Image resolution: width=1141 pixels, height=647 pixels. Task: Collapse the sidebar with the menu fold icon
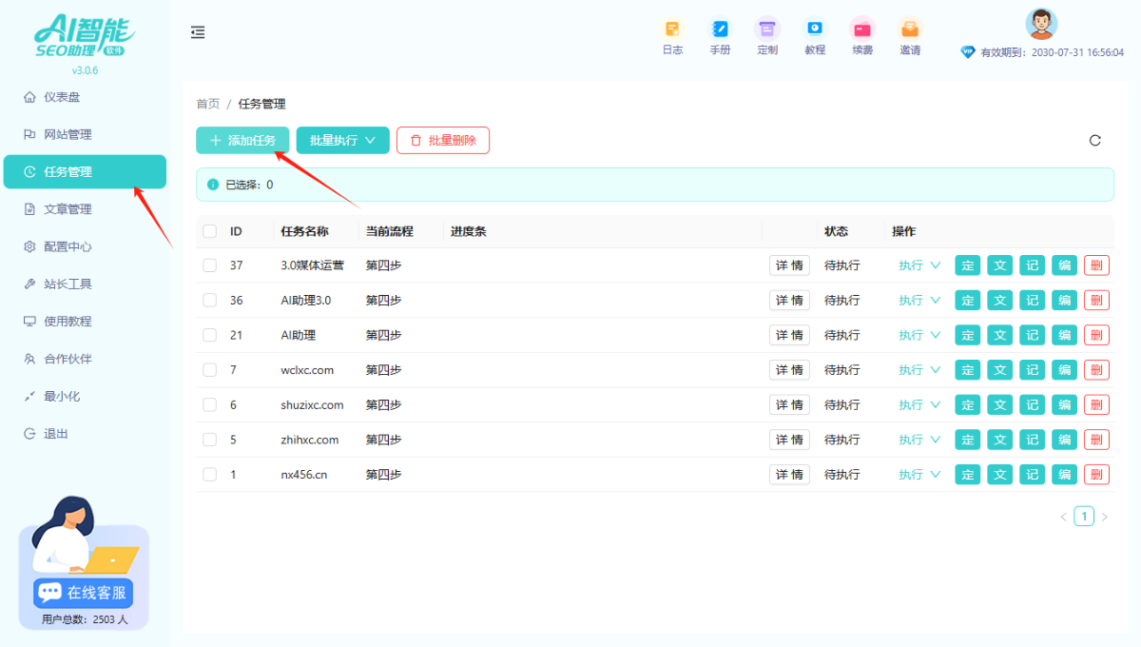point(198,32)
